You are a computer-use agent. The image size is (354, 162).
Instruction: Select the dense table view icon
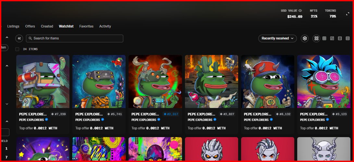[x=348, y=38]
